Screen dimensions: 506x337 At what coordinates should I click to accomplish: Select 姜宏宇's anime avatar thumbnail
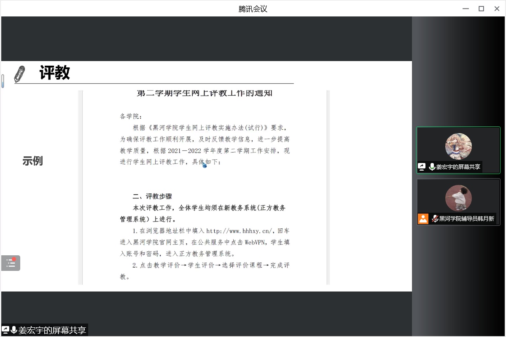point(458,146)
